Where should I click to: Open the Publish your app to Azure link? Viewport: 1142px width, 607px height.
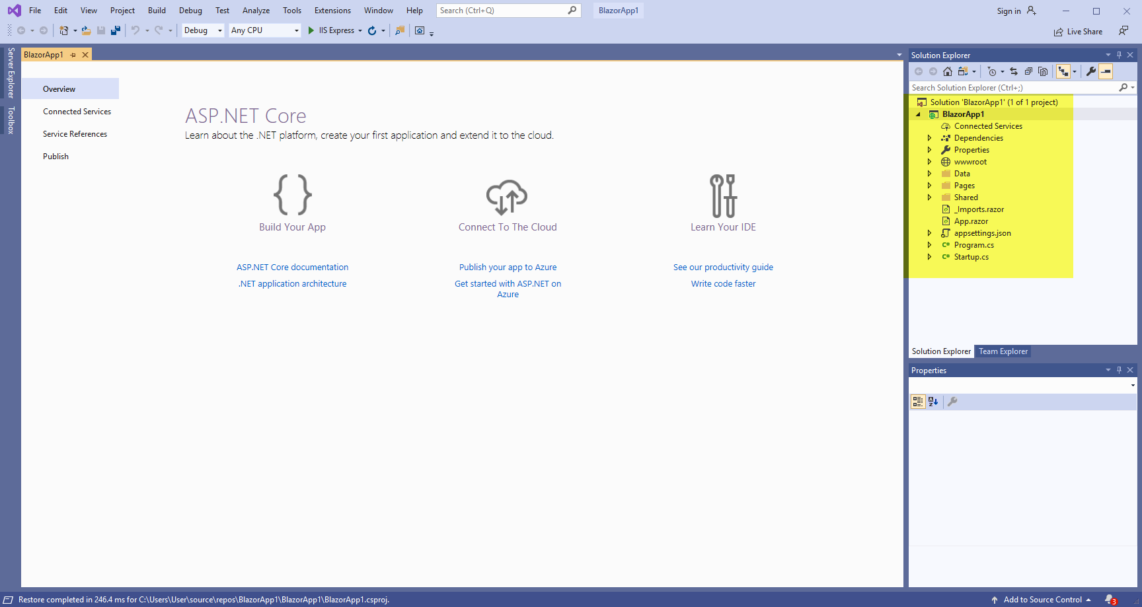[x=508, y=268]
